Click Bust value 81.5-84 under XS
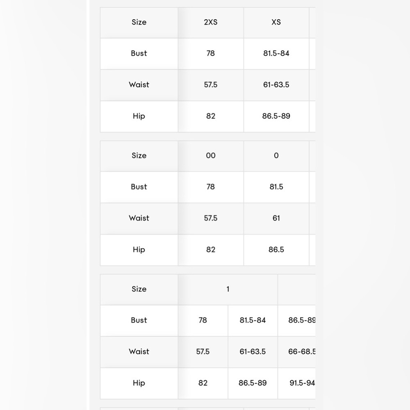 click(x=276, y=54)
